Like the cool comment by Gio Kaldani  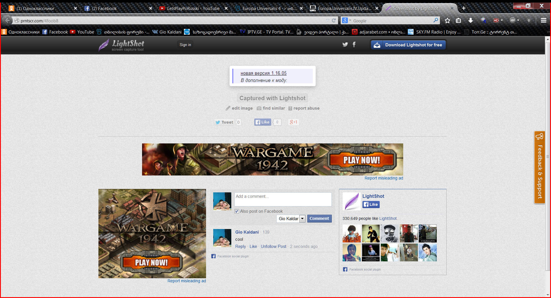click(x=253, y=246)
